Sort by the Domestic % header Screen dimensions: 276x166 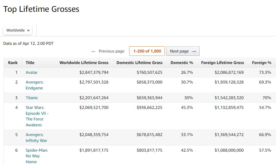click(x=182, y=63)
